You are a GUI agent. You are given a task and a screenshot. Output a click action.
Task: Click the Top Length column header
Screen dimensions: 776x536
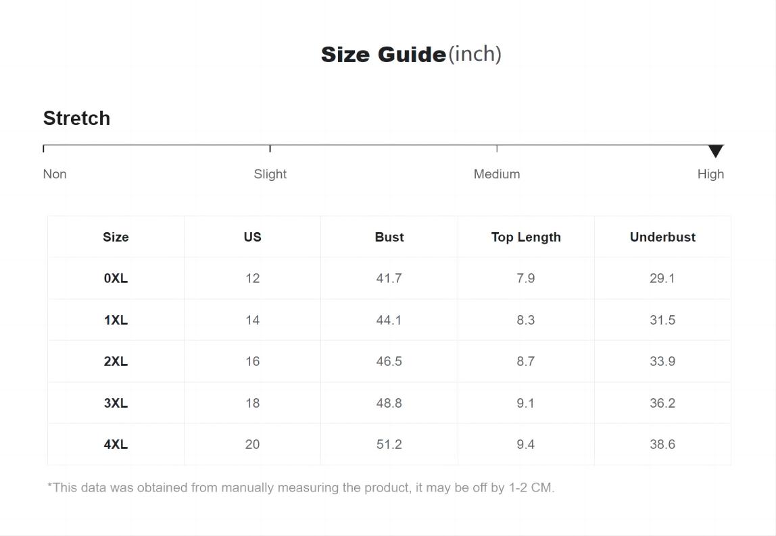click(x=526, y=238)
